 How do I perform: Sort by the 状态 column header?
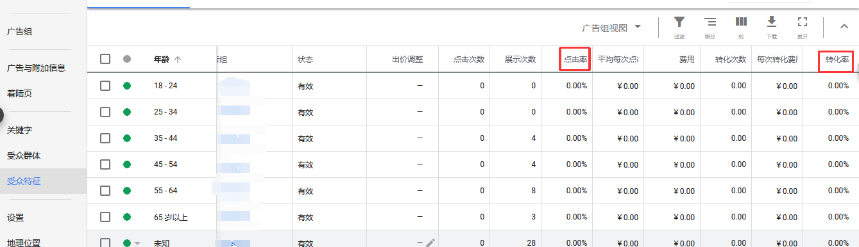tap(305, 60)
